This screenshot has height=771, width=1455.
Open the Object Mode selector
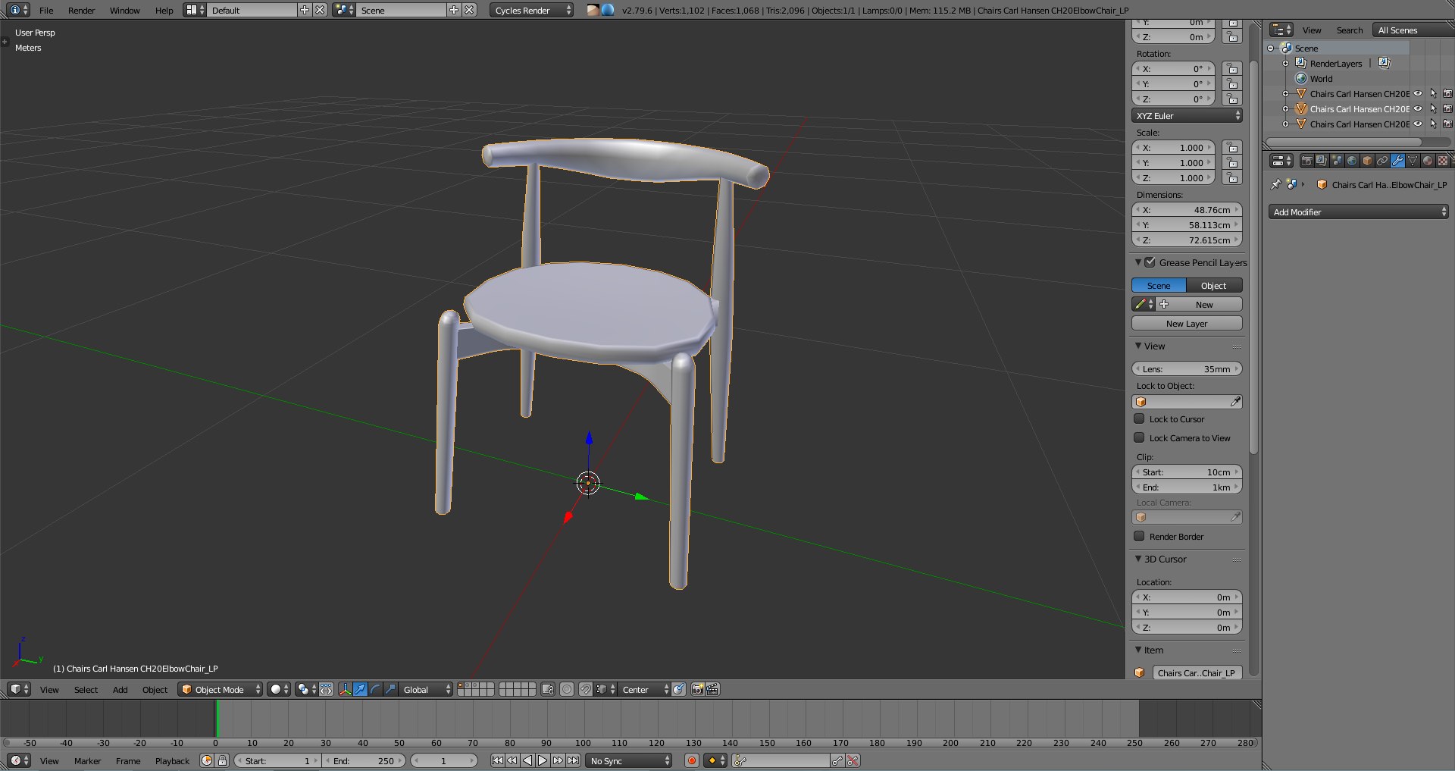coord(221,689)
